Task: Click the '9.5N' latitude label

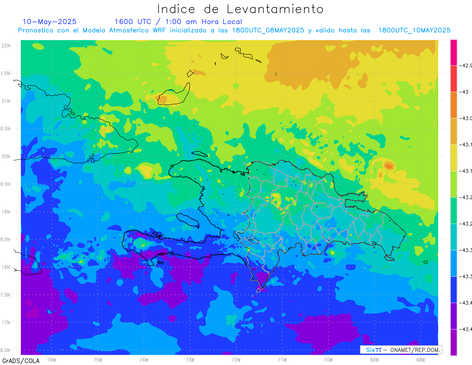Action: 6,184
